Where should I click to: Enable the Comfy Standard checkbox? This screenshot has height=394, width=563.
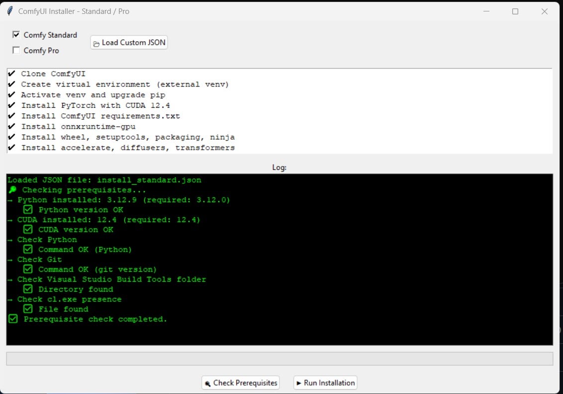pyautogui.click(x=16, y=35)
